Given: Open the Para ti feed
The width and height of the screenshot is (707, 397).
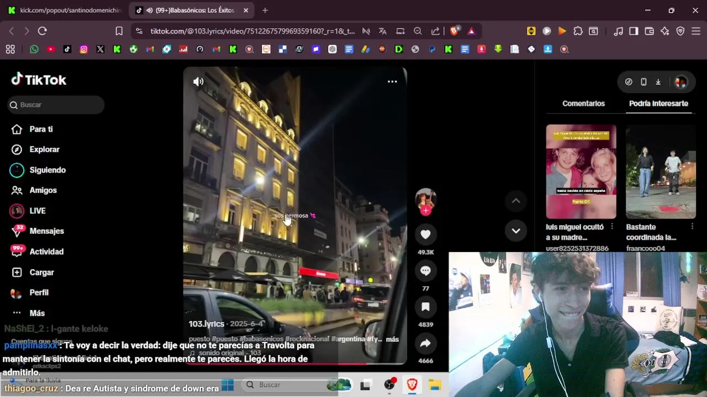Looking at the screenshot, I should tap(41, 129).
